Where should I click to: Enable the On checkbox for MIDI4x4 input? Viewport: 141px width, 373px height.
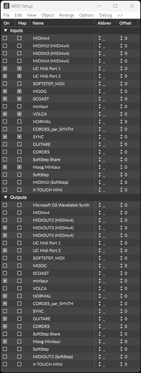5,38
